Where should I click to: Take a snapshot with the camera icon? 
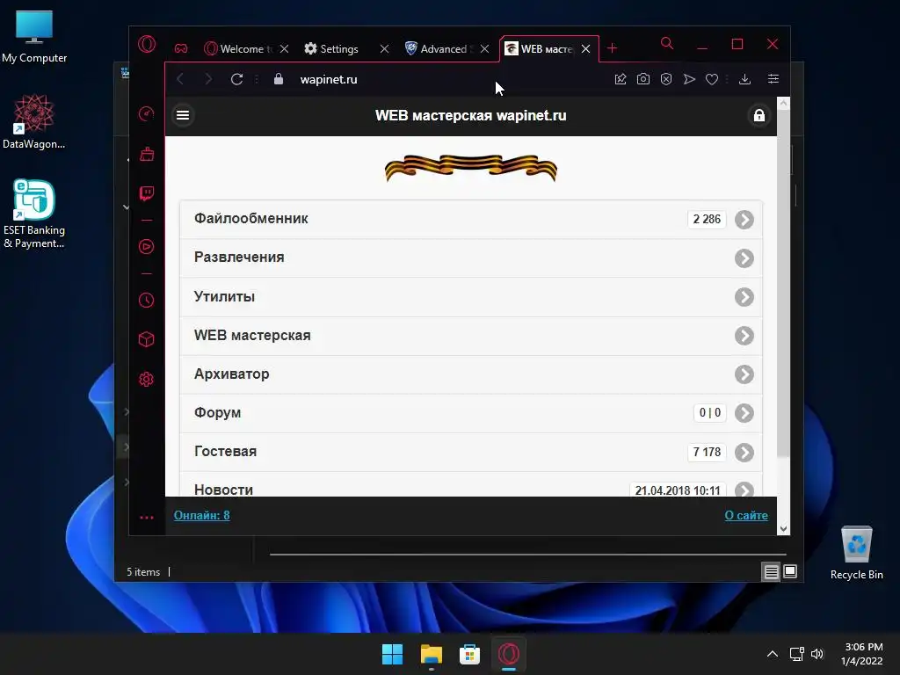643,79
